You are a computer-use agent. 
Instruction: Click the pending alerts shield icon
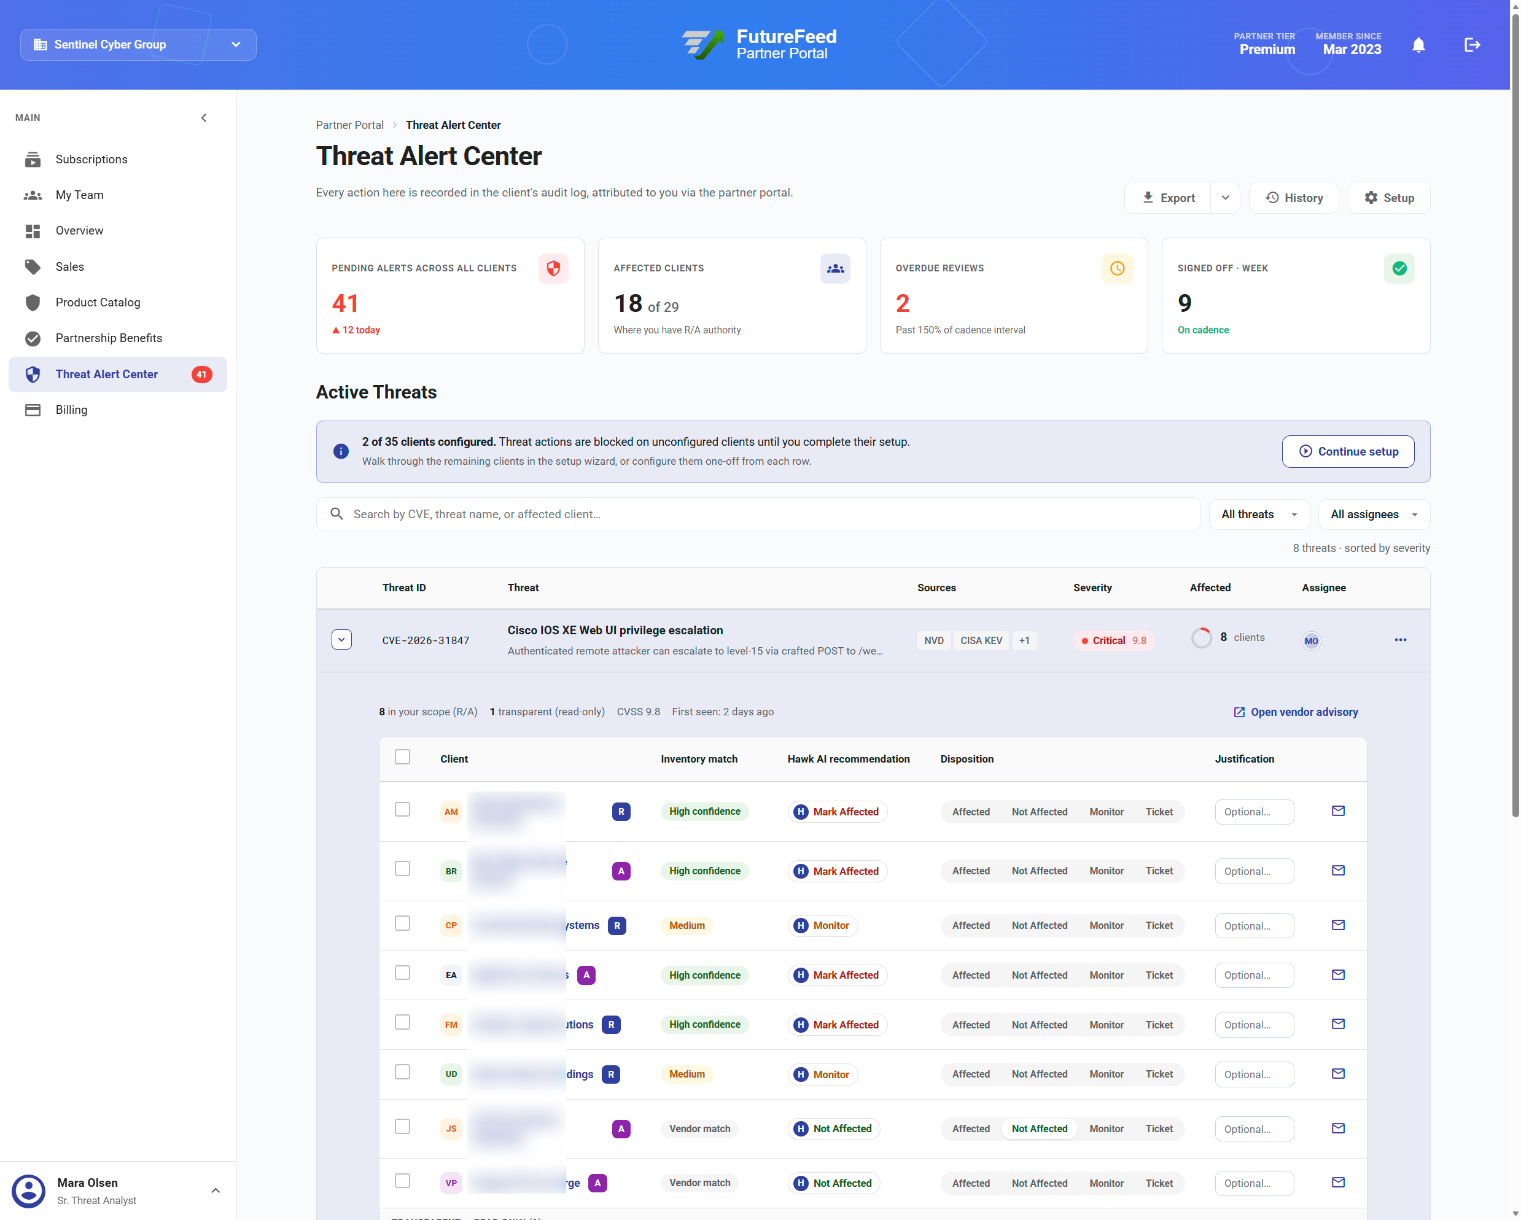pyautogui.click(x=553, y=268)
